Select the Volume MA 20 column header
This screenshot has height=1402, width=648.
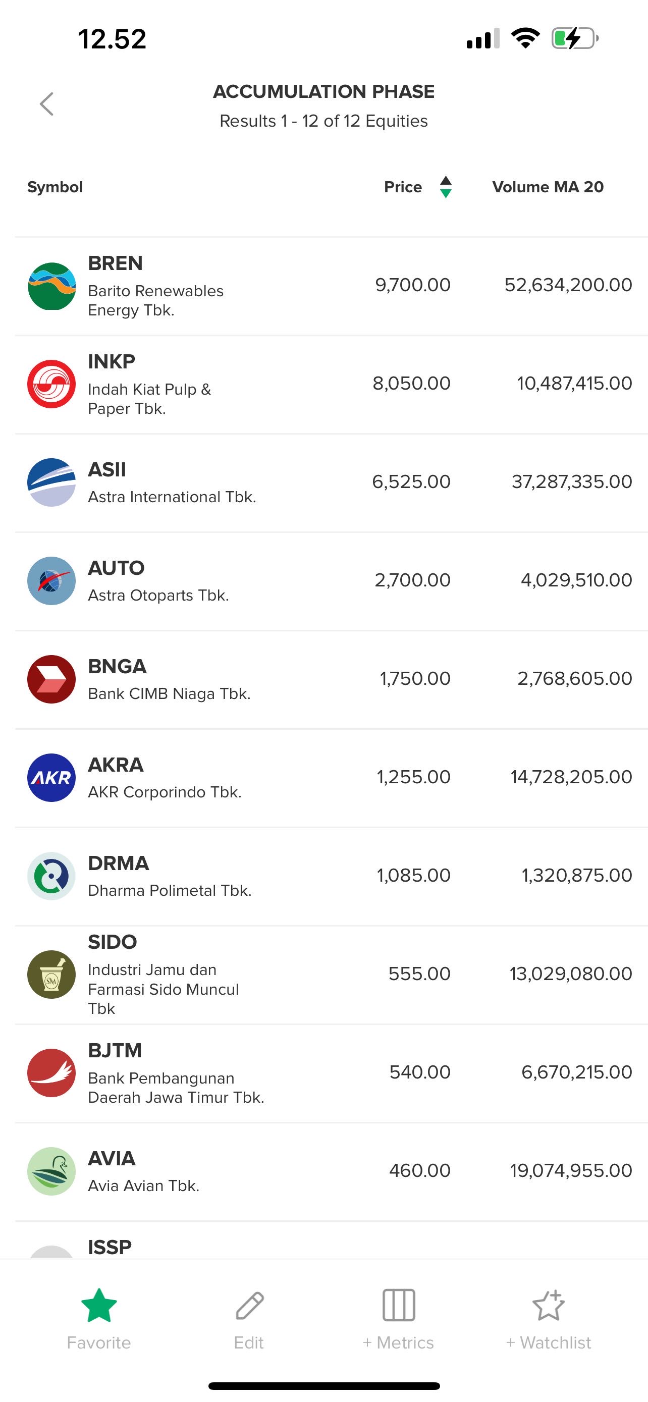548,187
